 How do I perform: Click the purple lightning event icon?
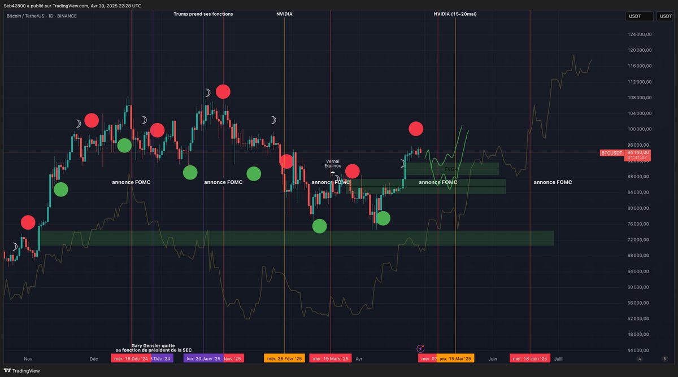[x=420, y=349]
